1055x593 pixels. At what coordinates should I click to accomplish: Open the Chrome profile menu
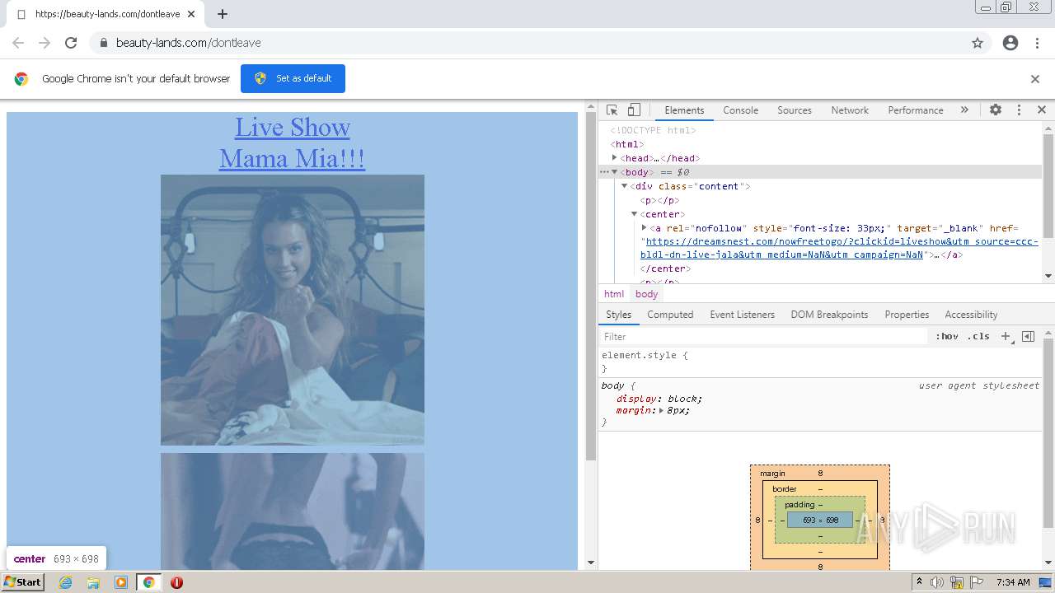click(1010, 43)
